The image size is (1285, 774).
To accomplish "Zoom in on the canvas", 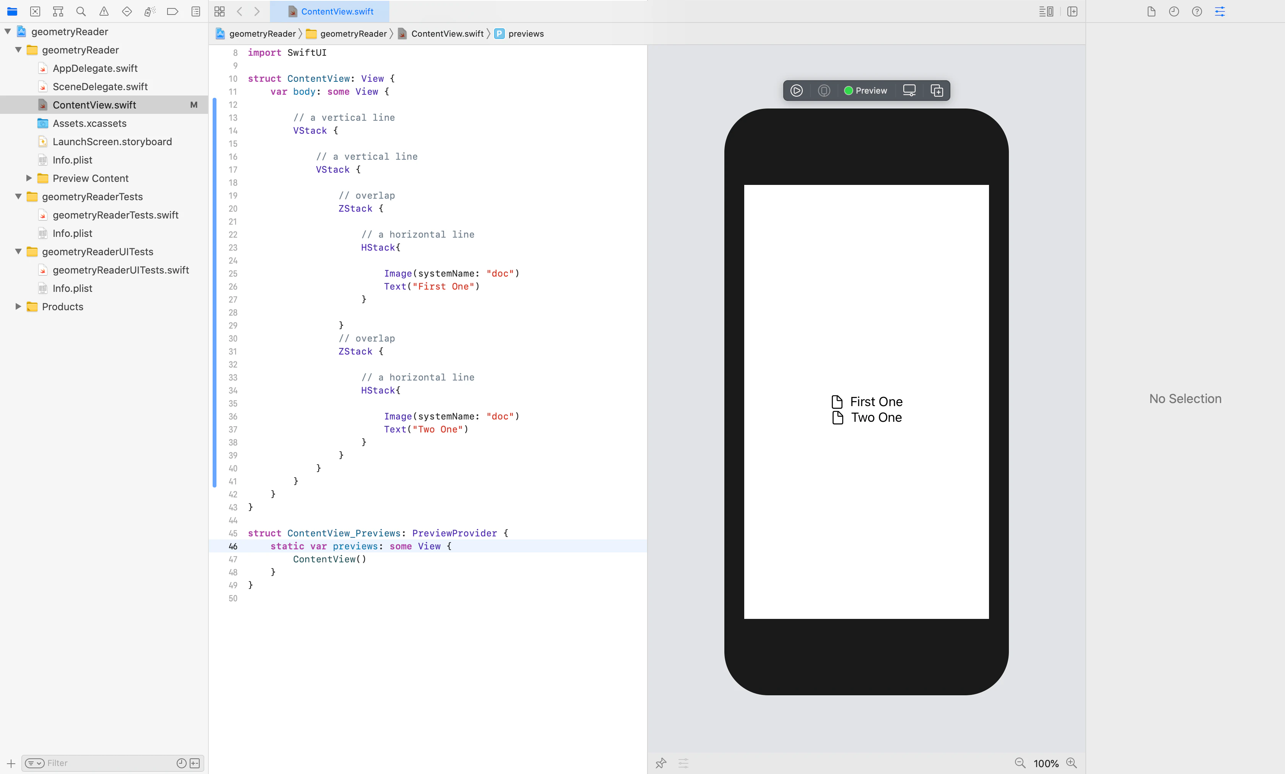I will click(1071, 763).
